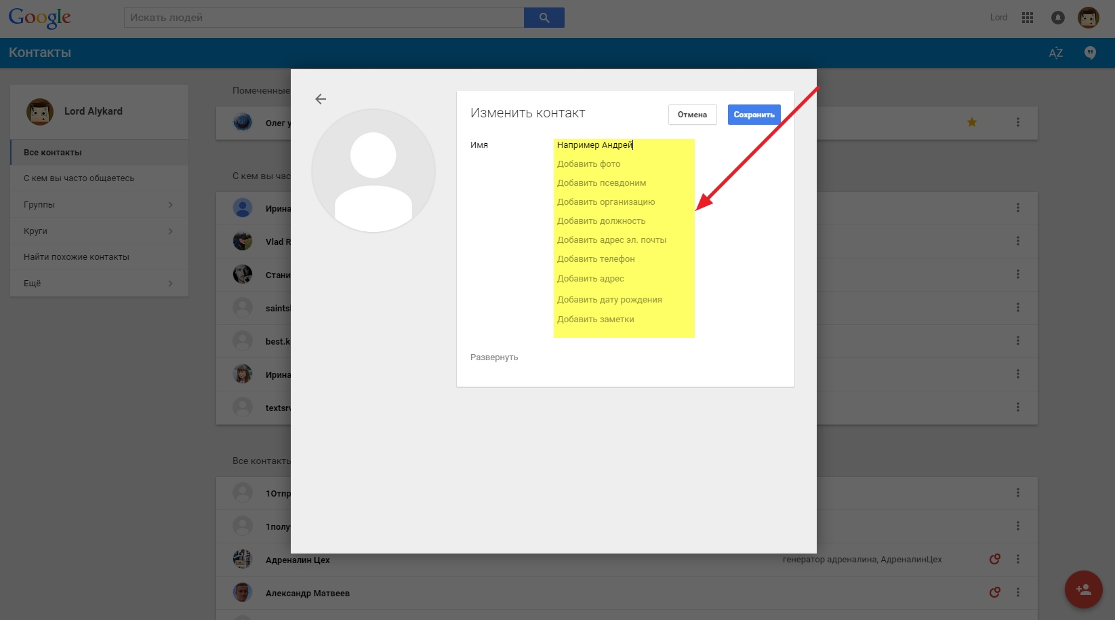Screen dimensions: 1115x620
Task: Open the 'Адреналин Цех' contact name
Action: (x=298, y=560)
